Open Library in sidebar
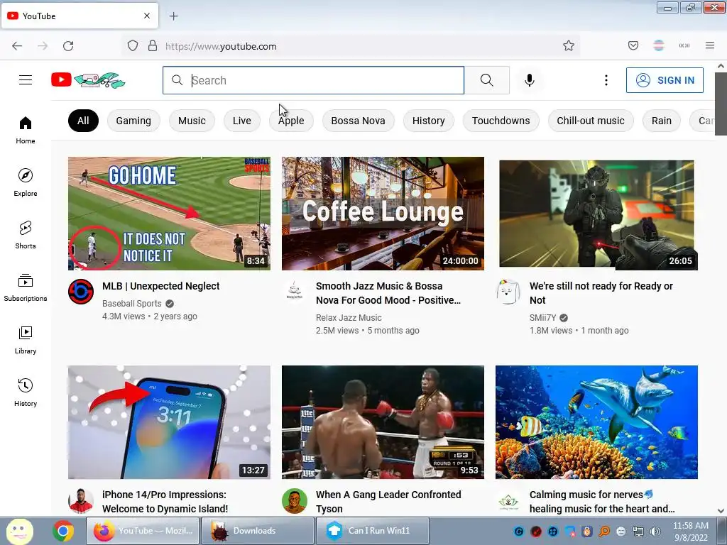Screen dimensions: 727x545 (x=26, y=340)
